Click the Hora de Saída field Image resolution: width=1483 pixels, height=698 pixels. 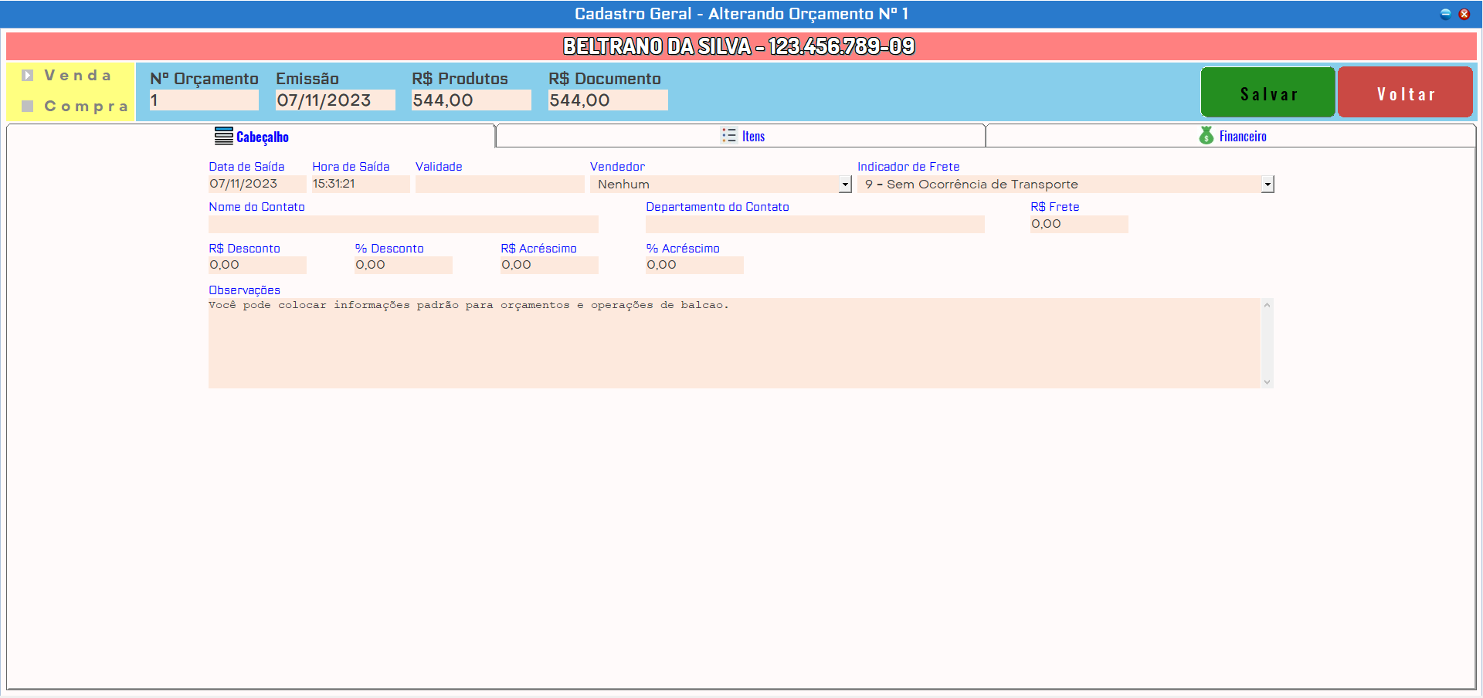click(x=361, y=184)
